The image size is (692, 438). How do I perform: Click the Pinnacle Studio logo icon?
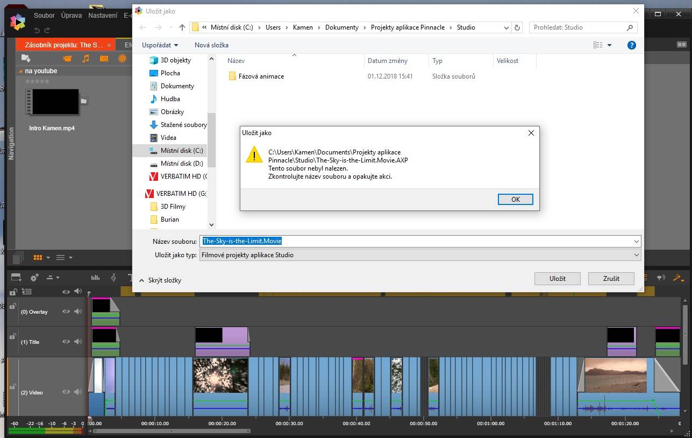pos(18,22)
